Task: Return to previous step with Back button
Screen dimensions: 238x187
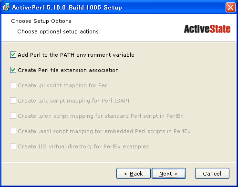Action: coord(134,174)
